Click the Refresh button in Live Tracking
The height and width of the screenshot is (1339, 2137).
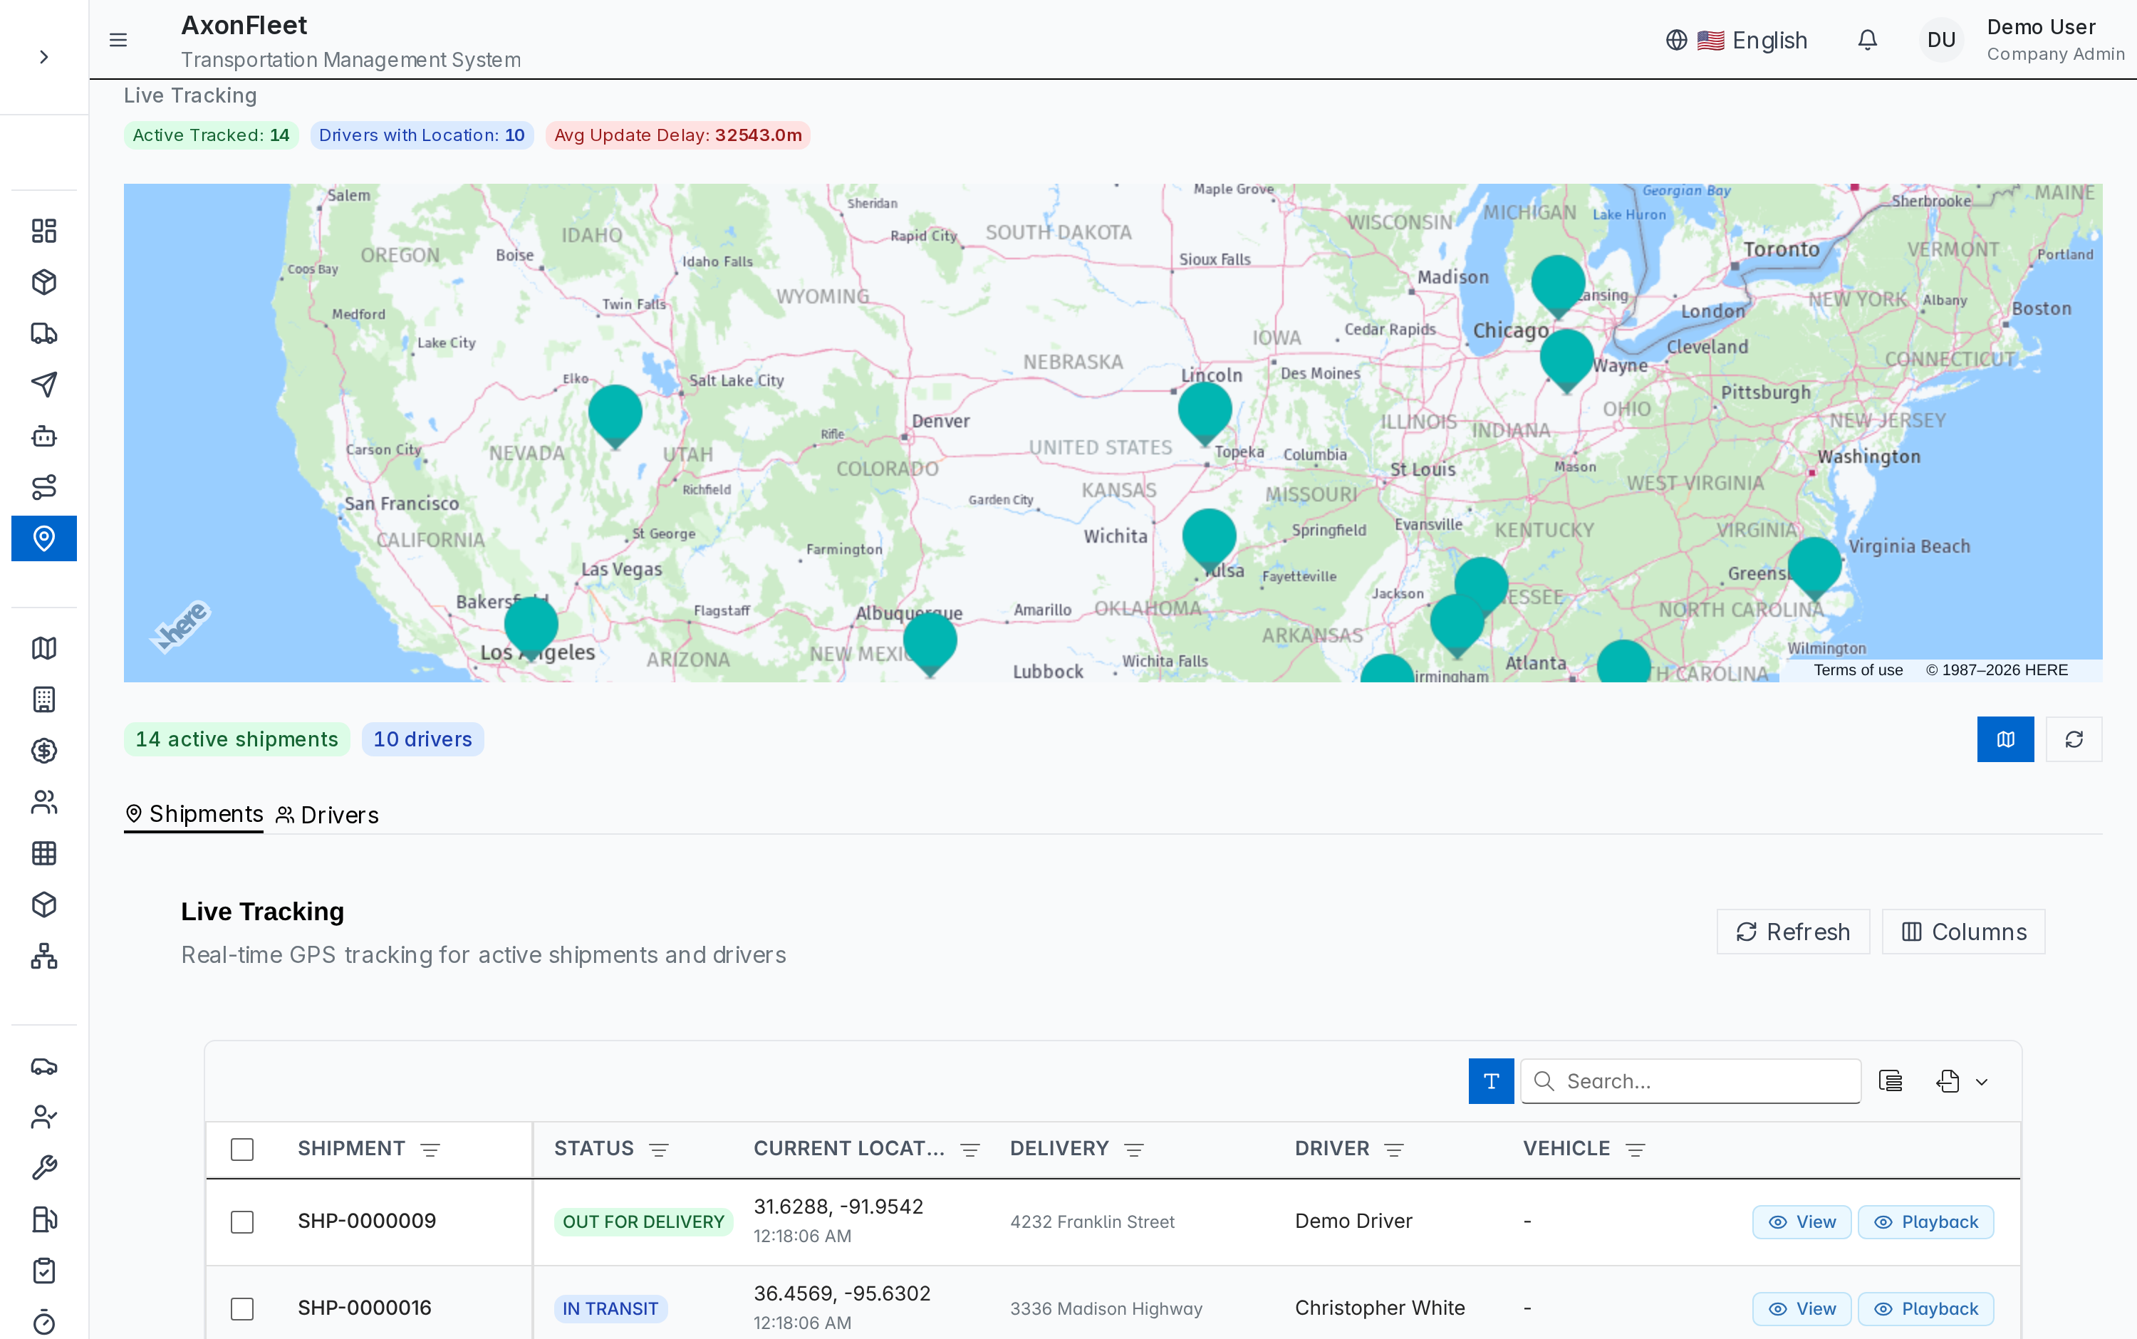1792,932
